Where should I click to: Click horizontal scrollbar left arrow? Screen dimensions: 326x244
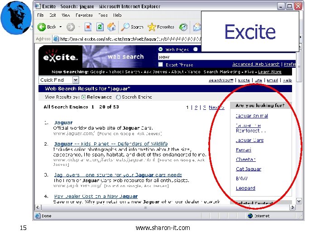[x=38, y=207]
